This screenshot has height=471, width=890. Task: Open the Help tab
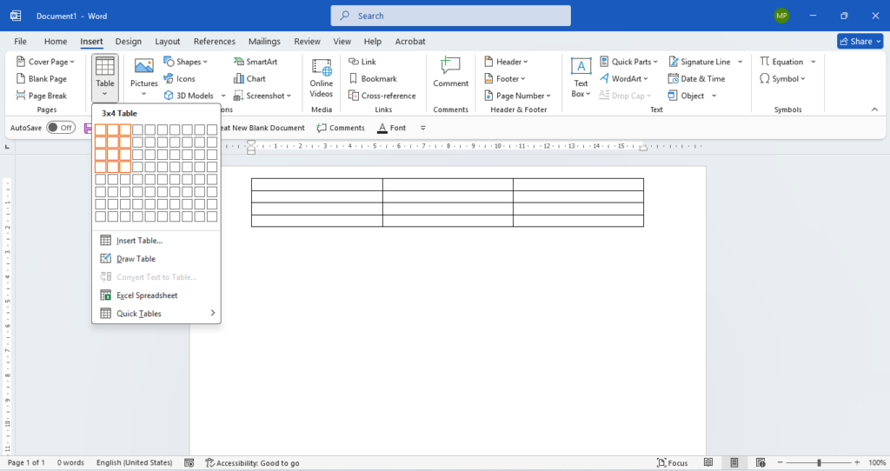point(372,42)
